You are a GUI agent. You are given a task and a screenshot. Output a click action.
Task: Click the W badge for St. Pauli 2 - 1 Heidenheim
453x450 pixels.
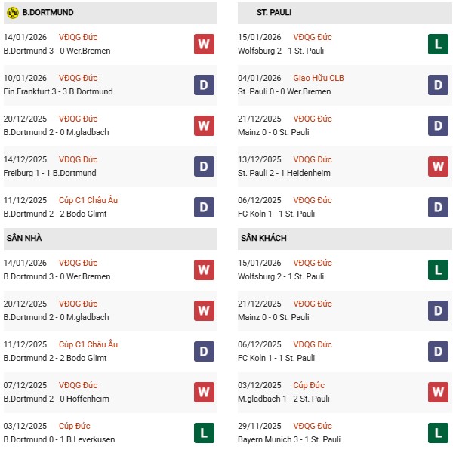tap(438, 166)
